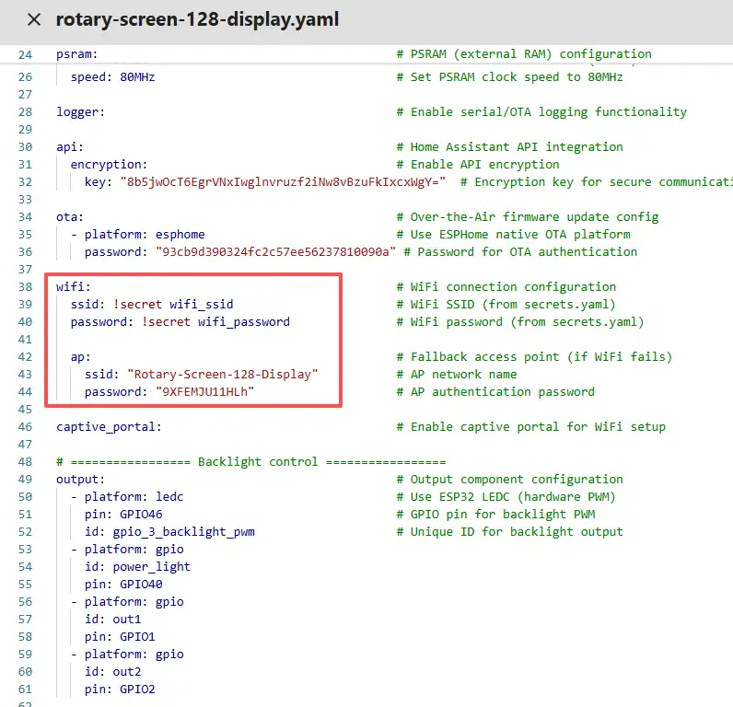Place cursor on the logger: key
This screenshot has height=707, width=733.
pos(80,111)
